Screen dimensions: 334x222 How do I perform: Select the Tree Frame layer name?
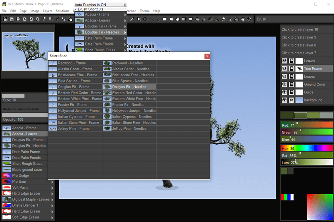point(313,69)
